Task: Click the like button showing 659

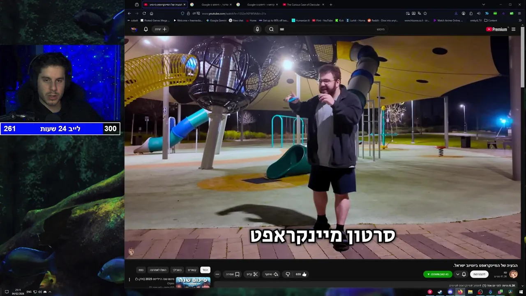Action: 301,274
